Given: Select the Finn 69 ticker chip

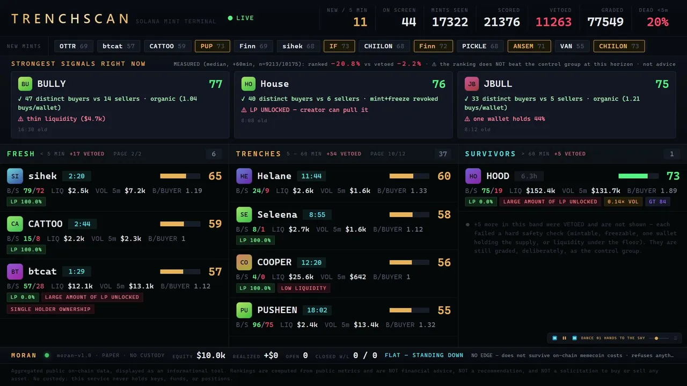Looking at the screenshot, I should pyautogui.click(x=253, y=46).
